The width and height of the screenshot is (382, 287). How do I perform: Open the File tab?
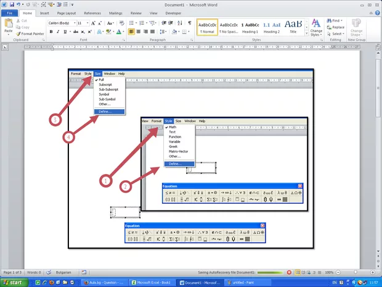(x=9, y=13)
